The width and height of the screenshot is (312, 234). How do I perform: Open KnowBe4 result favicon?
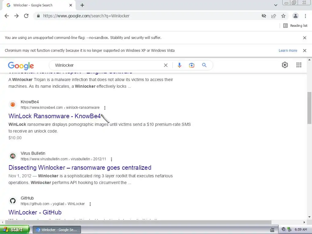pos(13,105)
